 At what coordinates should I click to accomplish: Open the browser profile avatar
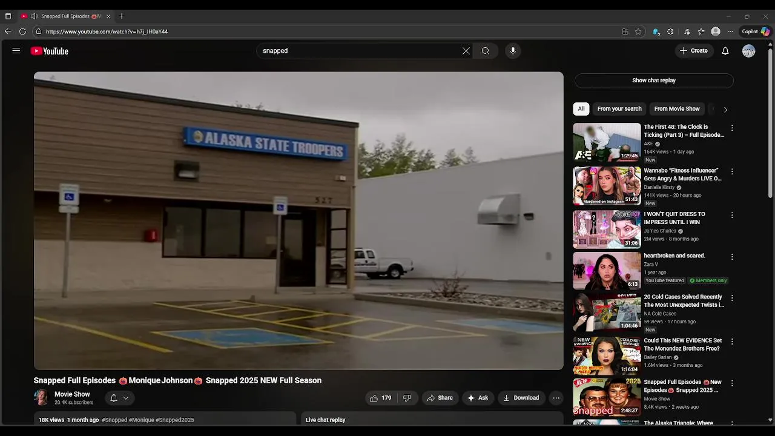pyautogui.click(x=716, y=31)
